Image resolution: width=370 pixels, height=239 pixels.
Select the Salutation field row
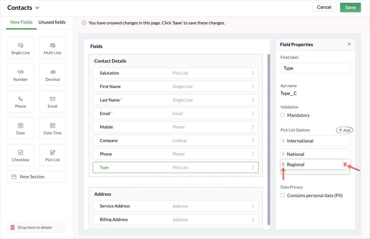click(175, 73)
